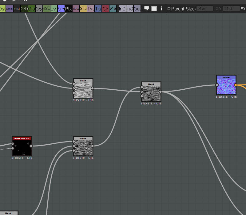Viewport: 246px width, 215px height.
Task: Click opacity input of Blend feeding Normal
Action: click(x=142, y=96)
